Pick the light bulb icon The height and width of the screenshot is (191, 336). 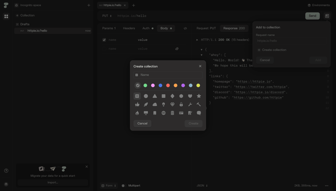[x=163, y=105]
